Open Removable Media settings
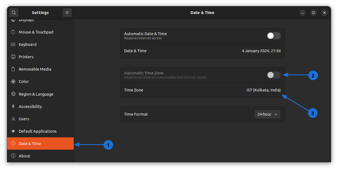338x170 pixels. pyautogui.click(x=40, y=69)
